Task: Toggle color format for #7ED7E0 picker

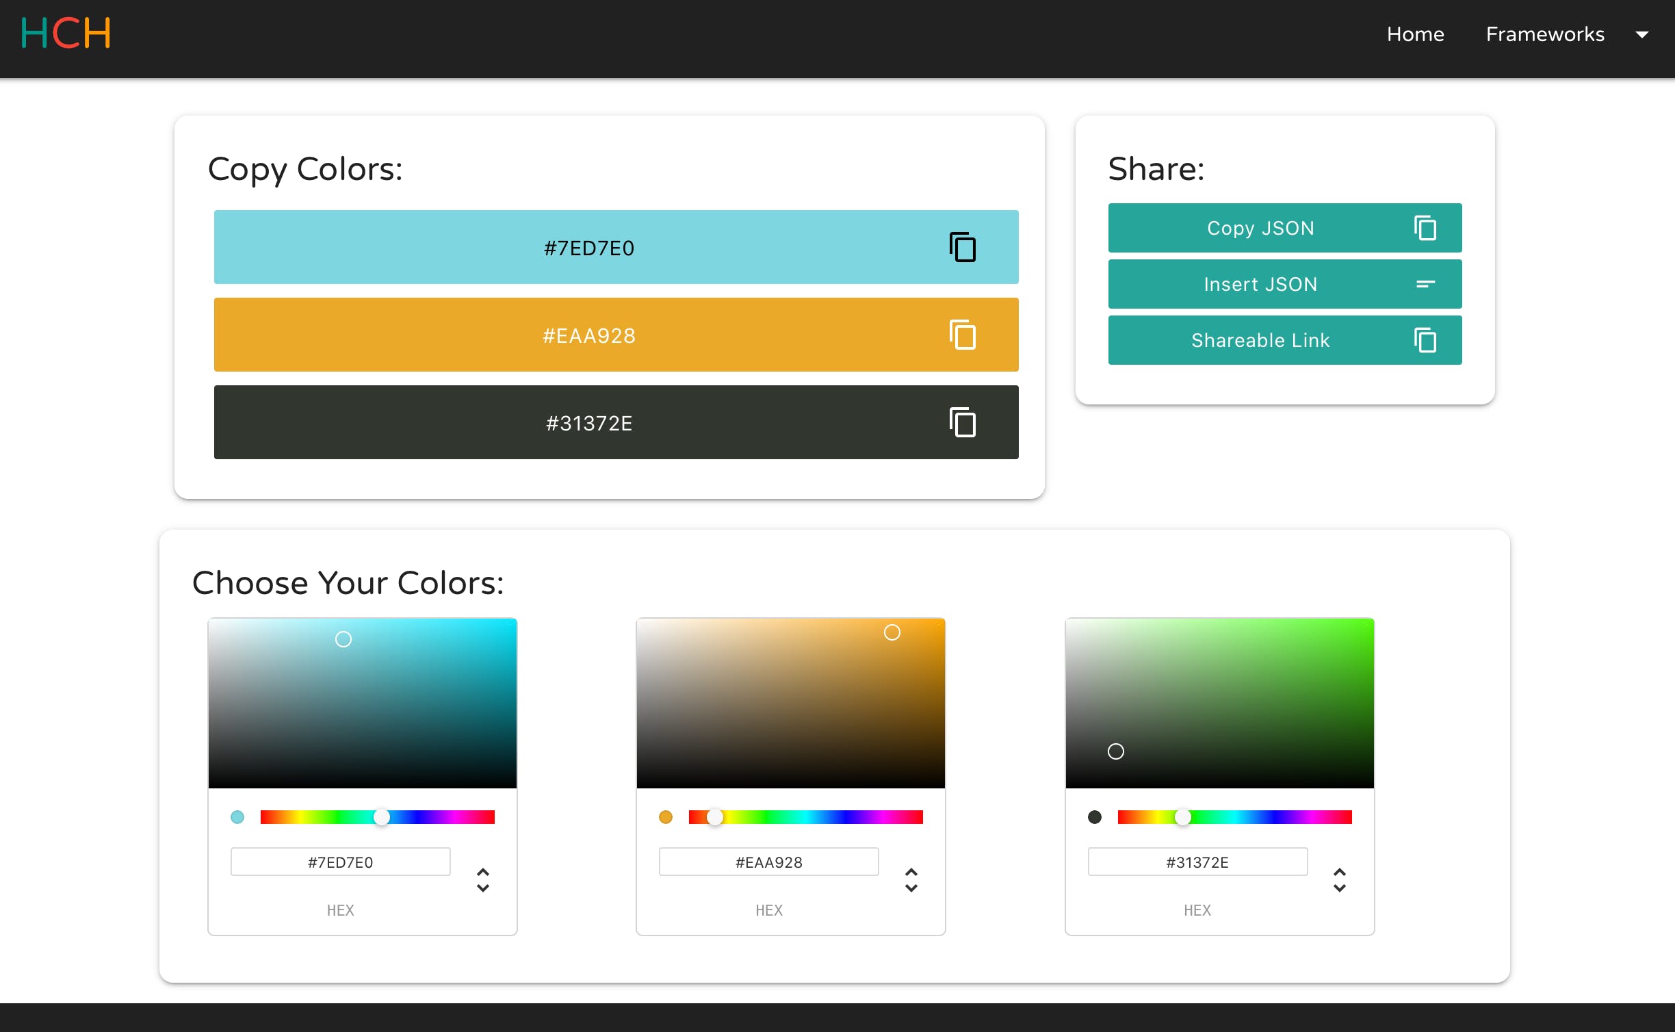Action: 483,880
